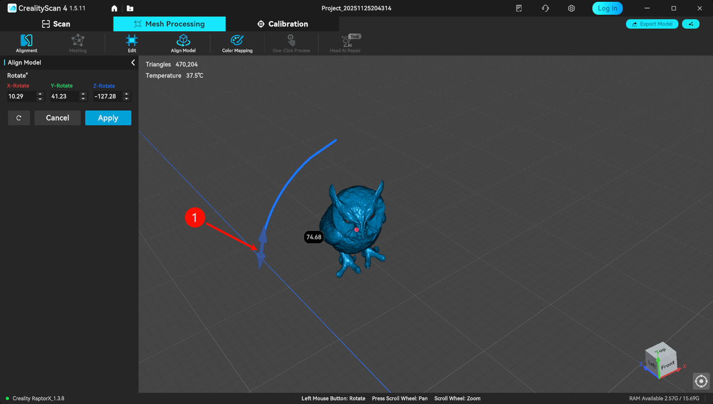The image size is (713, 404).
Task: Open Color Mapping tool
Action: 237,41
